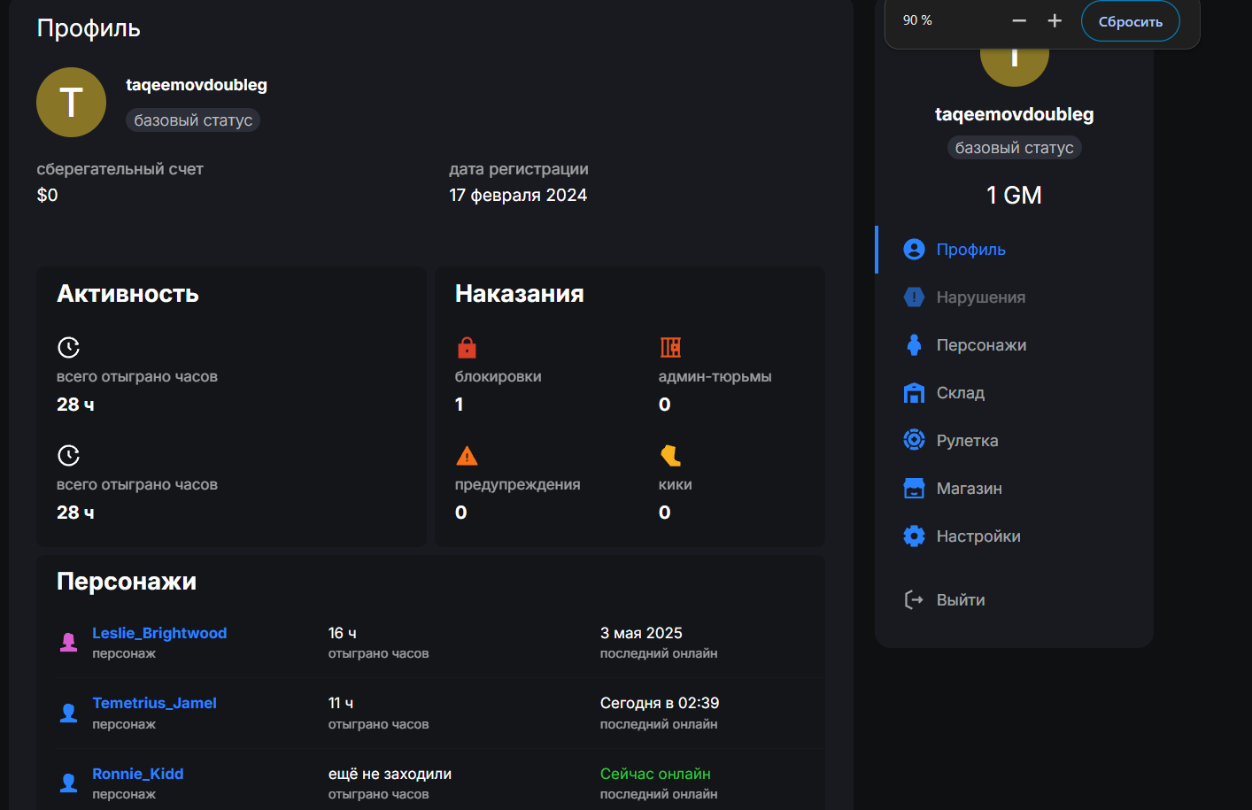
Task: Click the orange warning предупреждения triangle icon
Action: point(467,456)
